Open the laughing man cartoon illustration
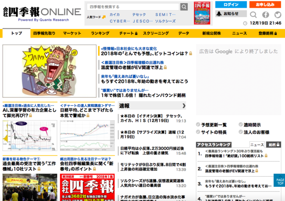The image size is (285, 201). pos(50,71)
